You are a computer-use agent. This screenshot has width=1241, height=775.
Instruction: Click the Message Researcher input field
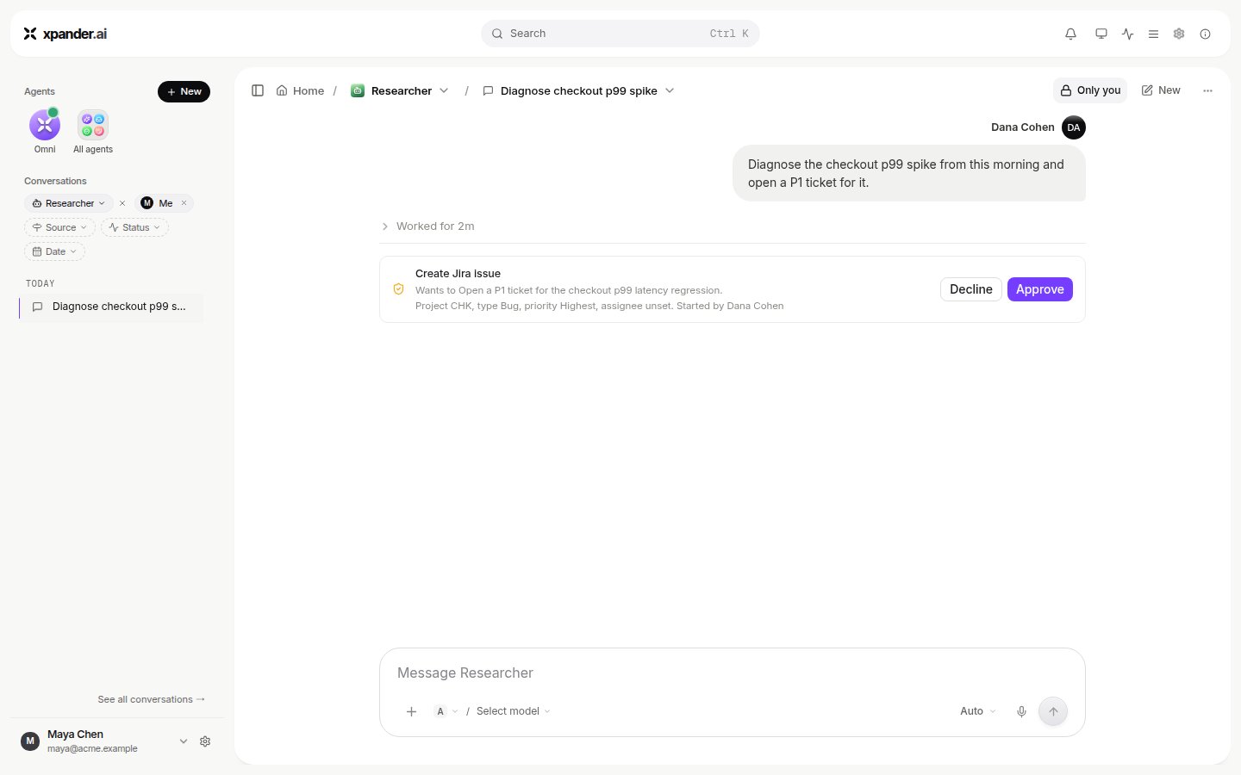click(732, 673)
